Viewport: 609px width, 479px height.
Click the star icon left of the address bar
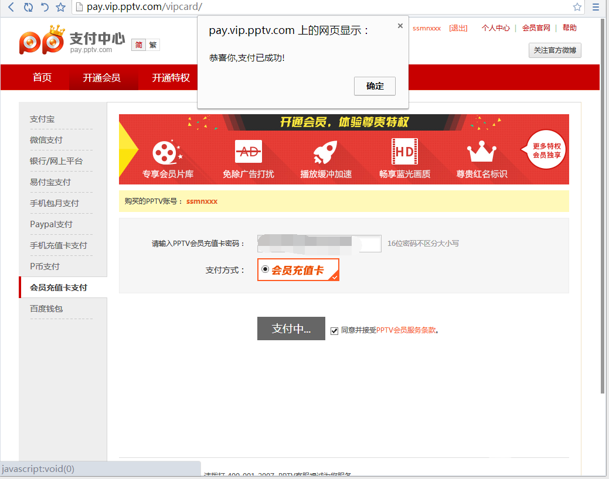pyautogui.click(x=60, y=7)
